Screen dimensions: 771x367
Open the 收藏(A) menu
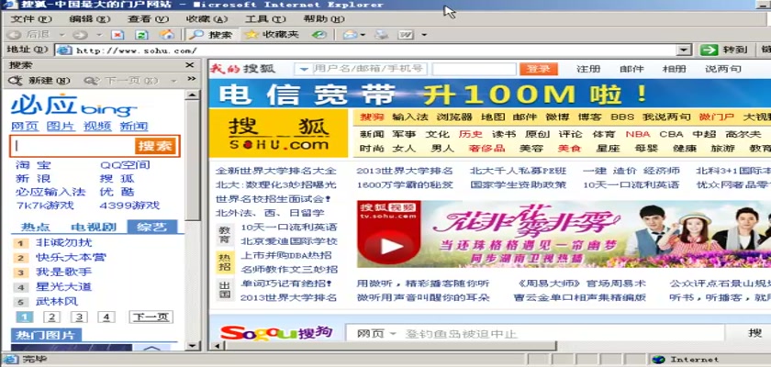[x=207, y=19]
